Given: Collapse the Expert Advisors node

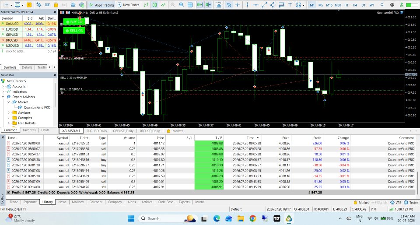Looking at the screenshot, I should [x=3, y=97].
